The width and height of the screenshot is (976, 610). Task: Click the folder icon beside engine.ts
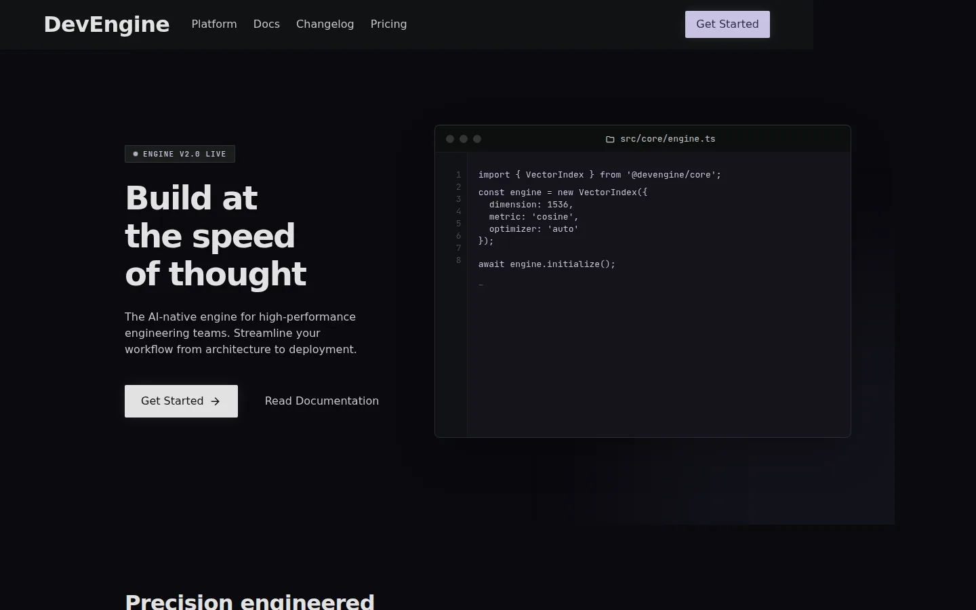(610, 139)
